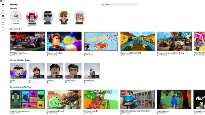Click the Add Friends circle icon
This screenshot has width=205, height=115.
16,17
